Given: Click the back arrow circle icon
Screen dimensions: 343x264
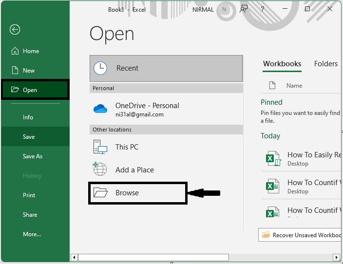Looking at the screenshot, I should tap(15, 30).
